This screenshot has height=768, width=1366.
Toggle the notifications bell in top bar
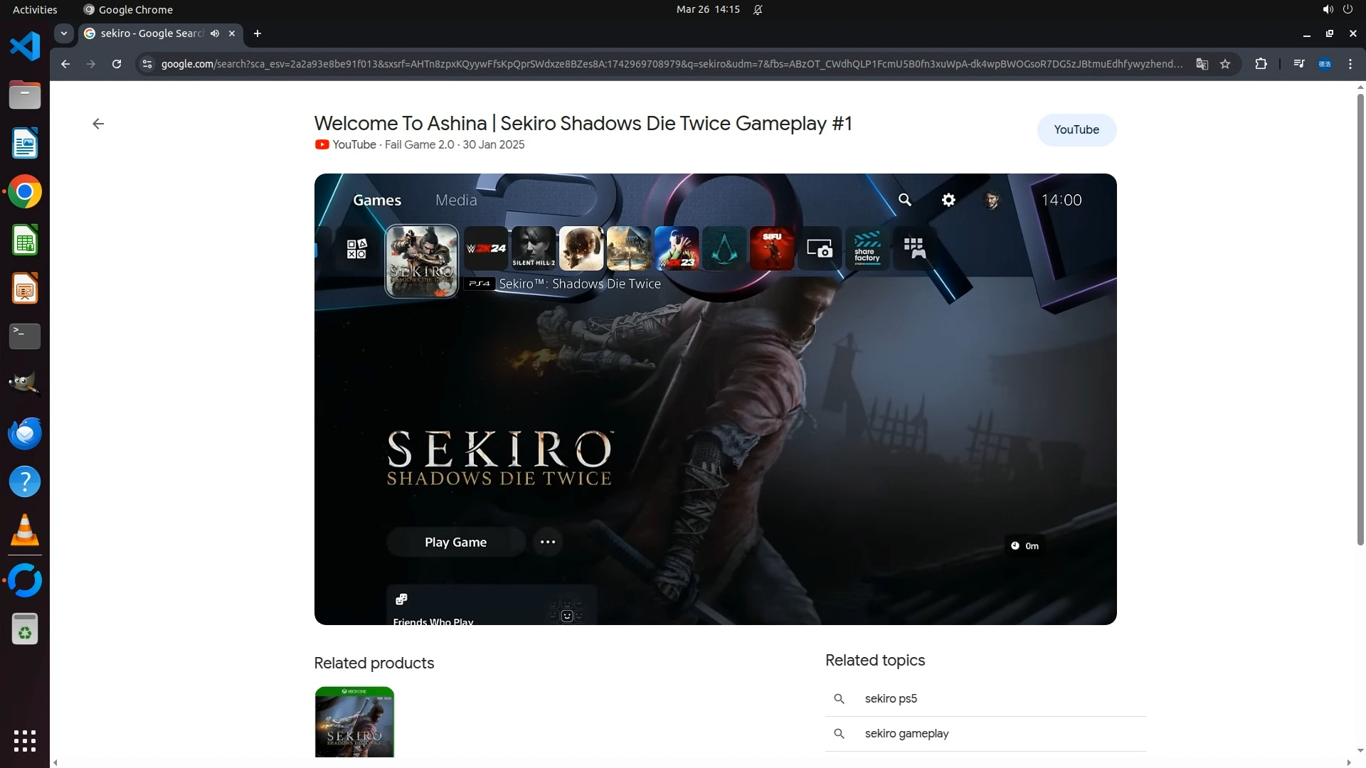point(758,10)
